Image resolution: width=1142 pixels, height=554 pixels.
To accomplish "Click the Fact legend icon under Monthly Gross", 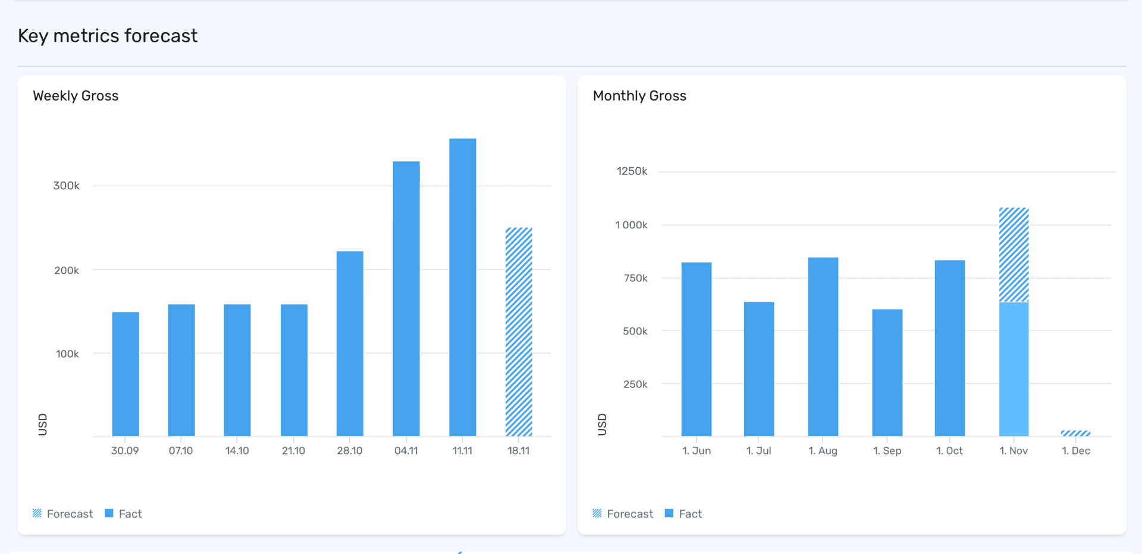I will pyautogui.click(x=669, y=513).
